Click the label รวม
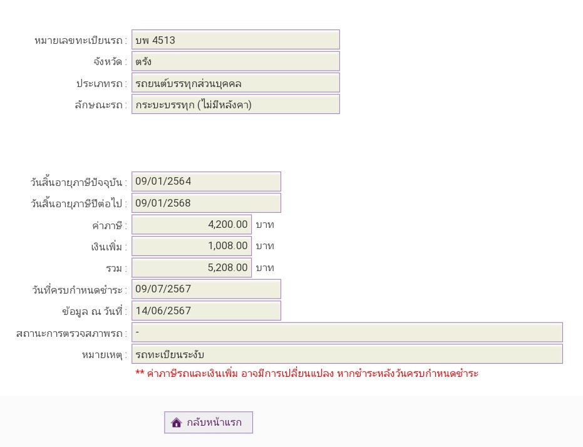The height and width of the screenshot is (447, 583). coord(116,269)
